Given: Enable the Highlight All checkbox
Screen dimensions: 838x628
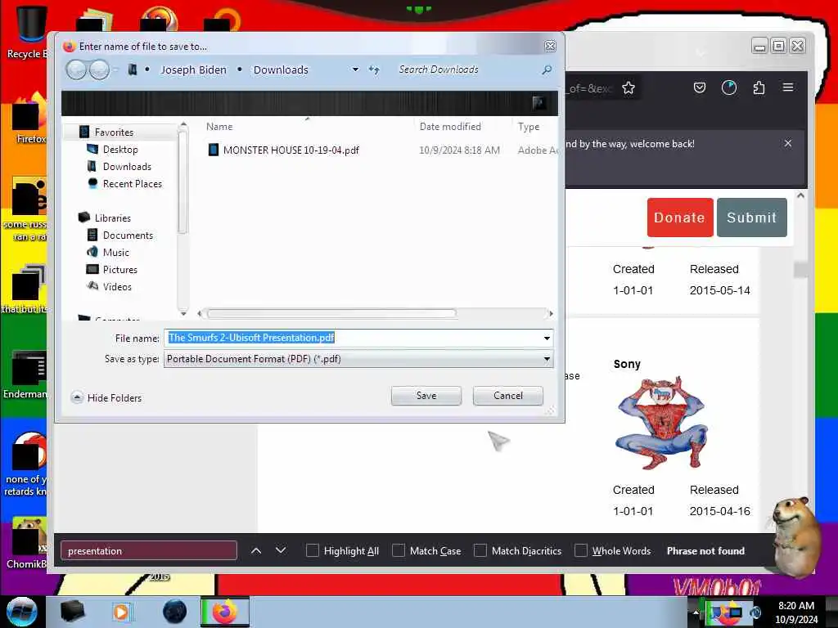Looking at the screenshot, I should pyautogui.click(x=313, y=550).
